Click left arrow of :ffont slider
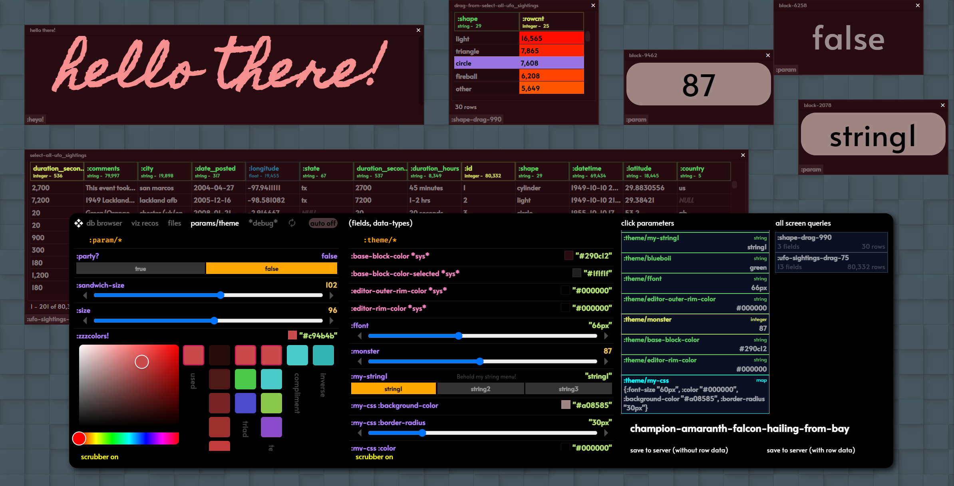The height and width of the screenshot is (486, 954). 360,336
